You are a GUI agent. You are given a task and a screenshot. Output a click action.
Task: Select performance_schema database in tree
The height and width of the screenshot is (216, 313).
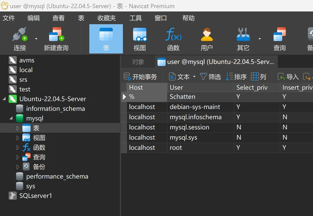(x=57, y=177)
